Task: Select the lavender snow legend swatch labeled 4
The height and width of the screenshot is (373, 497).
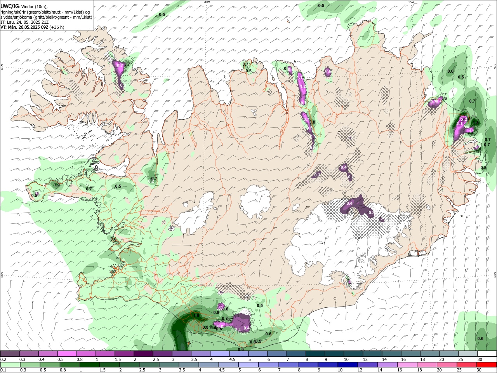Action: [x=219, y=354]
